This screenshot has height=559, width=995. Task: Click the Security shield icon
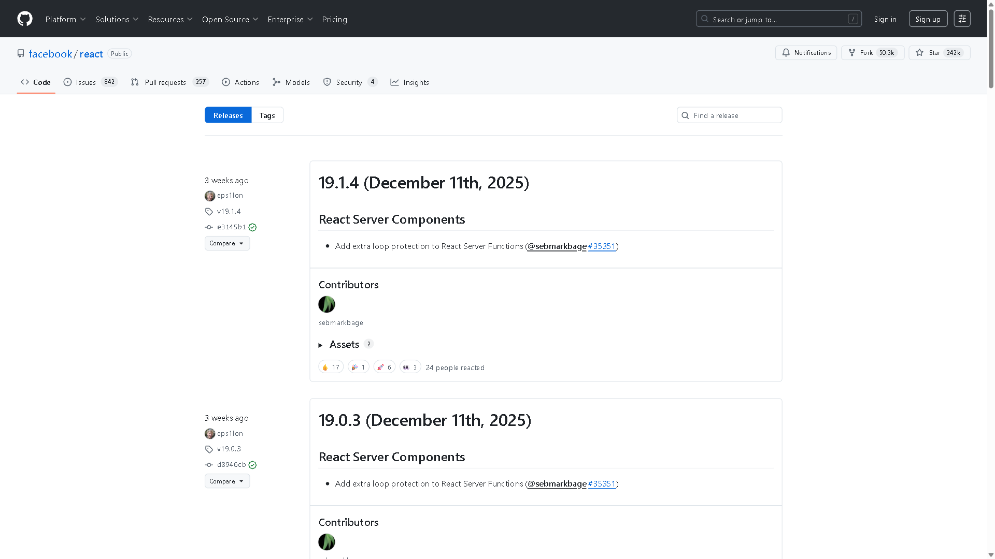pos(327,82)
